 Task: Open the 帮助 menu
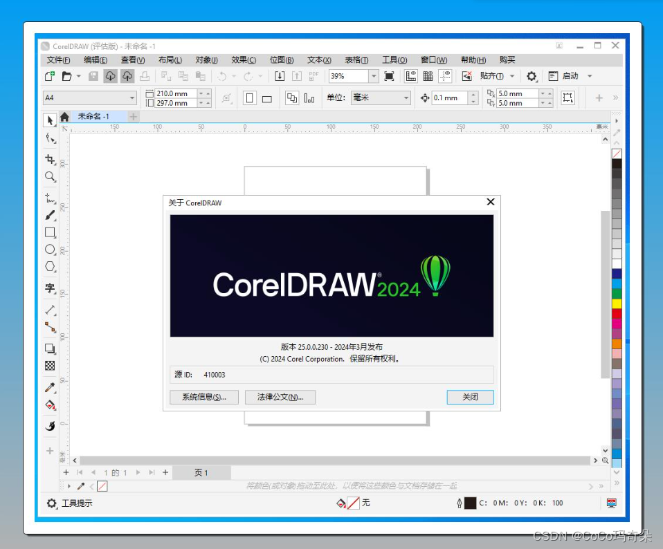473,60
